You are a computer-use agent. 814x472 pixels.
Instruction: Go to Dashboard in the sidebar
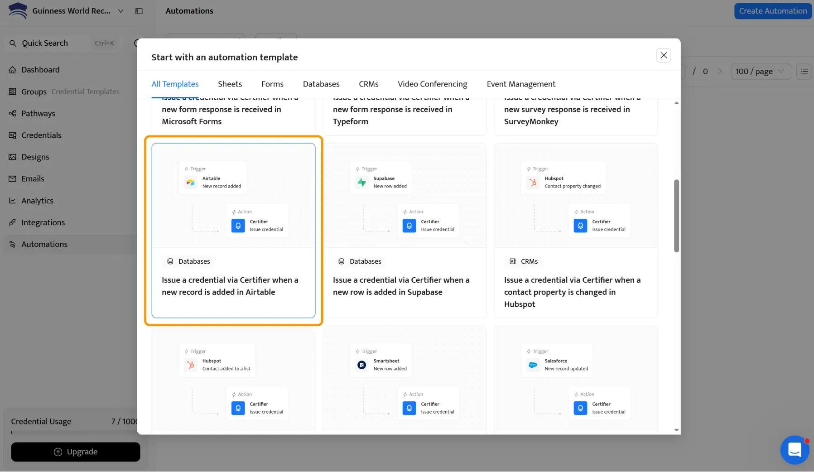pos(70,70)
